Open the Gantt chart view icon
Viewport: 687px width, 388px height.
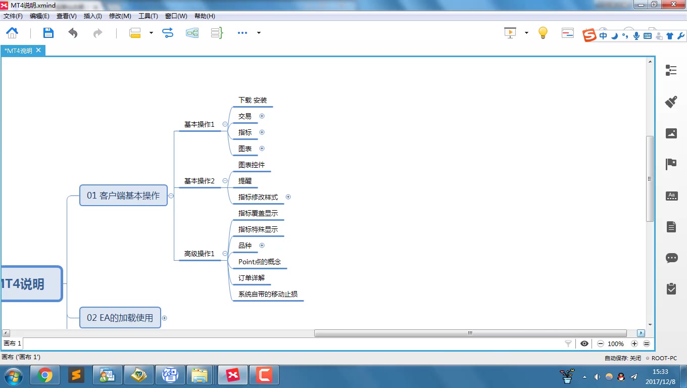568,33
